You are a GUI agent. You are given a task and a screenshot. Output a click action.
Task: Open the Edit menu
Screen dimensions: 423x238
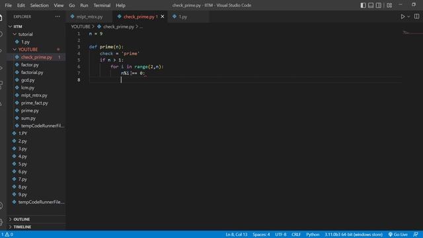[20, 5]
